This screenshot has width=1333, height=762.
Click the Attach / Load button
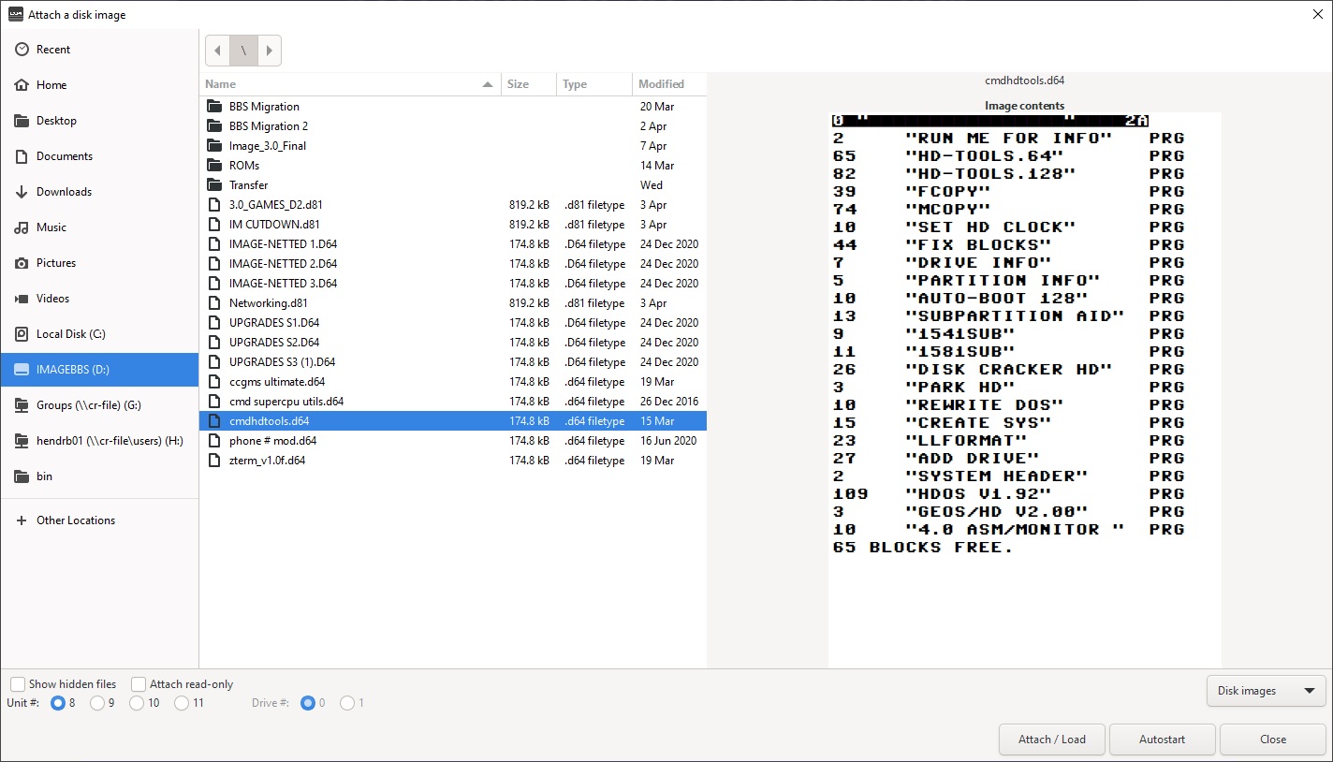[1052, 740]
